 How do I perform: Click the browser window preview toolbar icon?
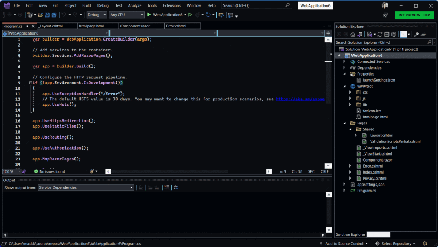[x=230, y=15]
